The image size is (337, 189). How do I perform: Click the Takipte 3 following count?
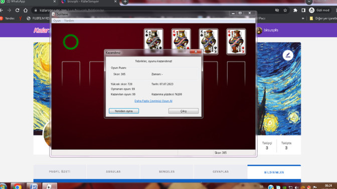pos(286,145)
